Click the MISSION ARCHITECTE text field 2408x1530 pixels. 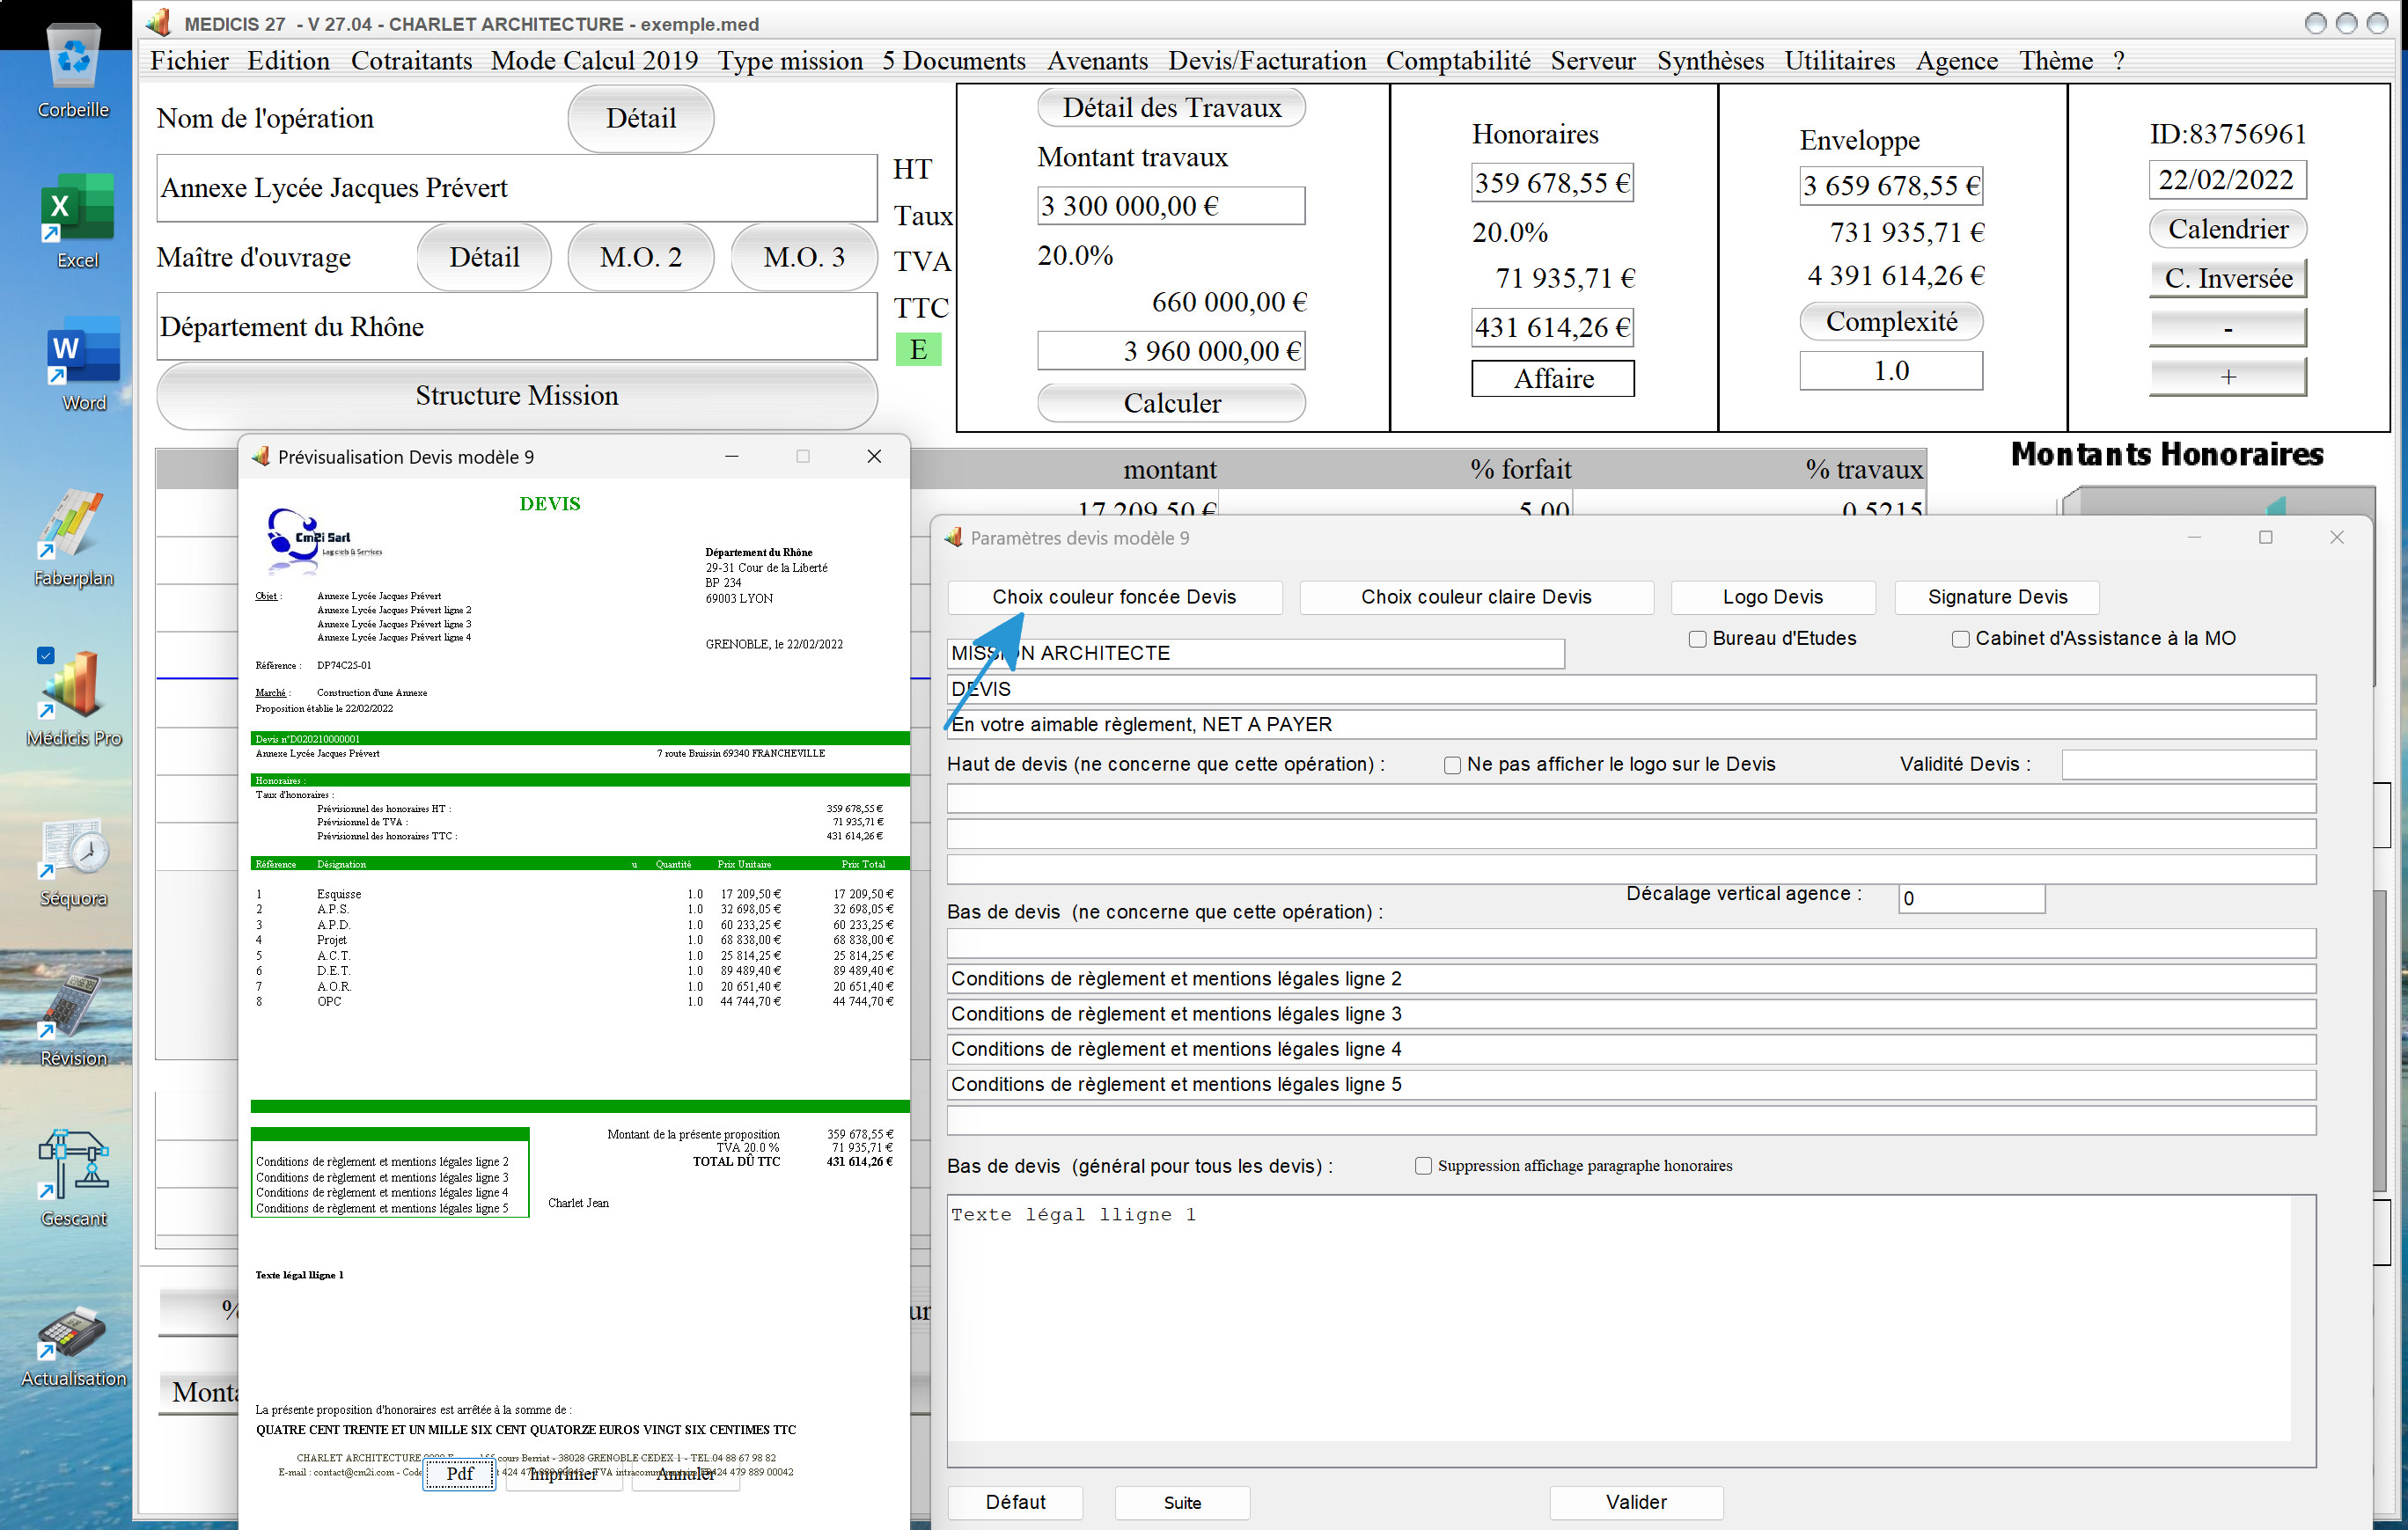1255,654
